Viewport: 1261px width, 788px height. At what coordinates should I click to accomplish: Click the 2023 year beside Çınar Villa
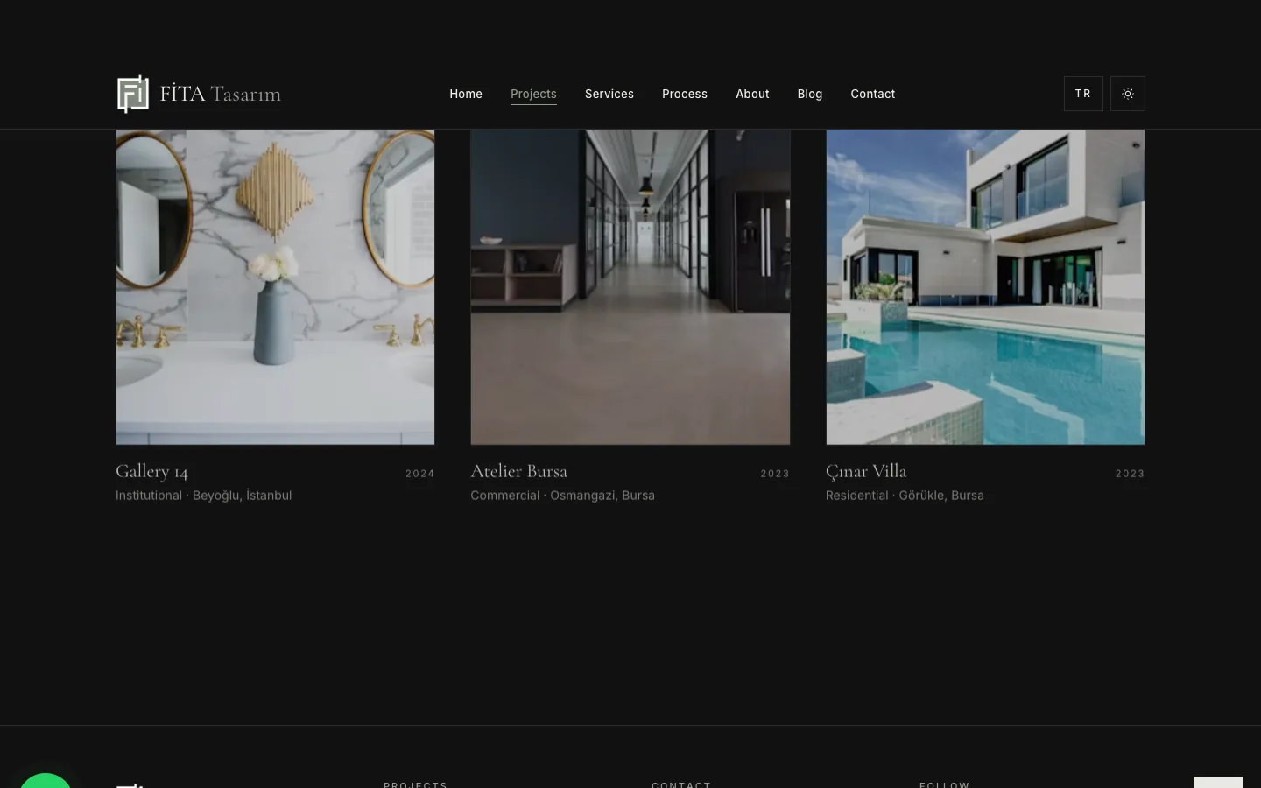(x=1130, y=474)
